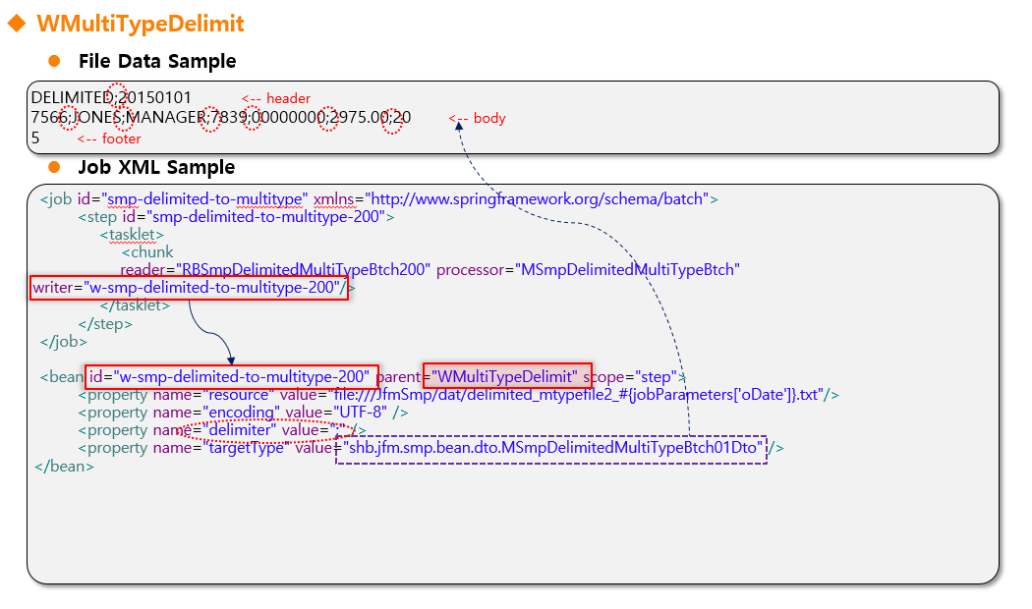The height and width of the screenshot is (609, 1032).
Task: Click the purple dashed targetType class value
Action: tap(551, 448)
